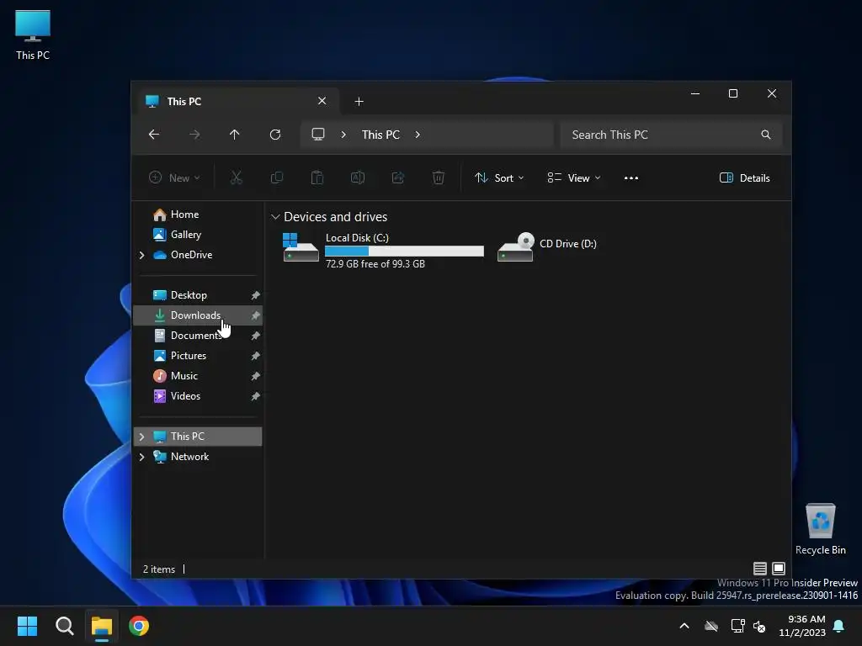Expand OneDrive in the navigation pane
This screenshot has width=862, height=646.
[x=141, y=255]
